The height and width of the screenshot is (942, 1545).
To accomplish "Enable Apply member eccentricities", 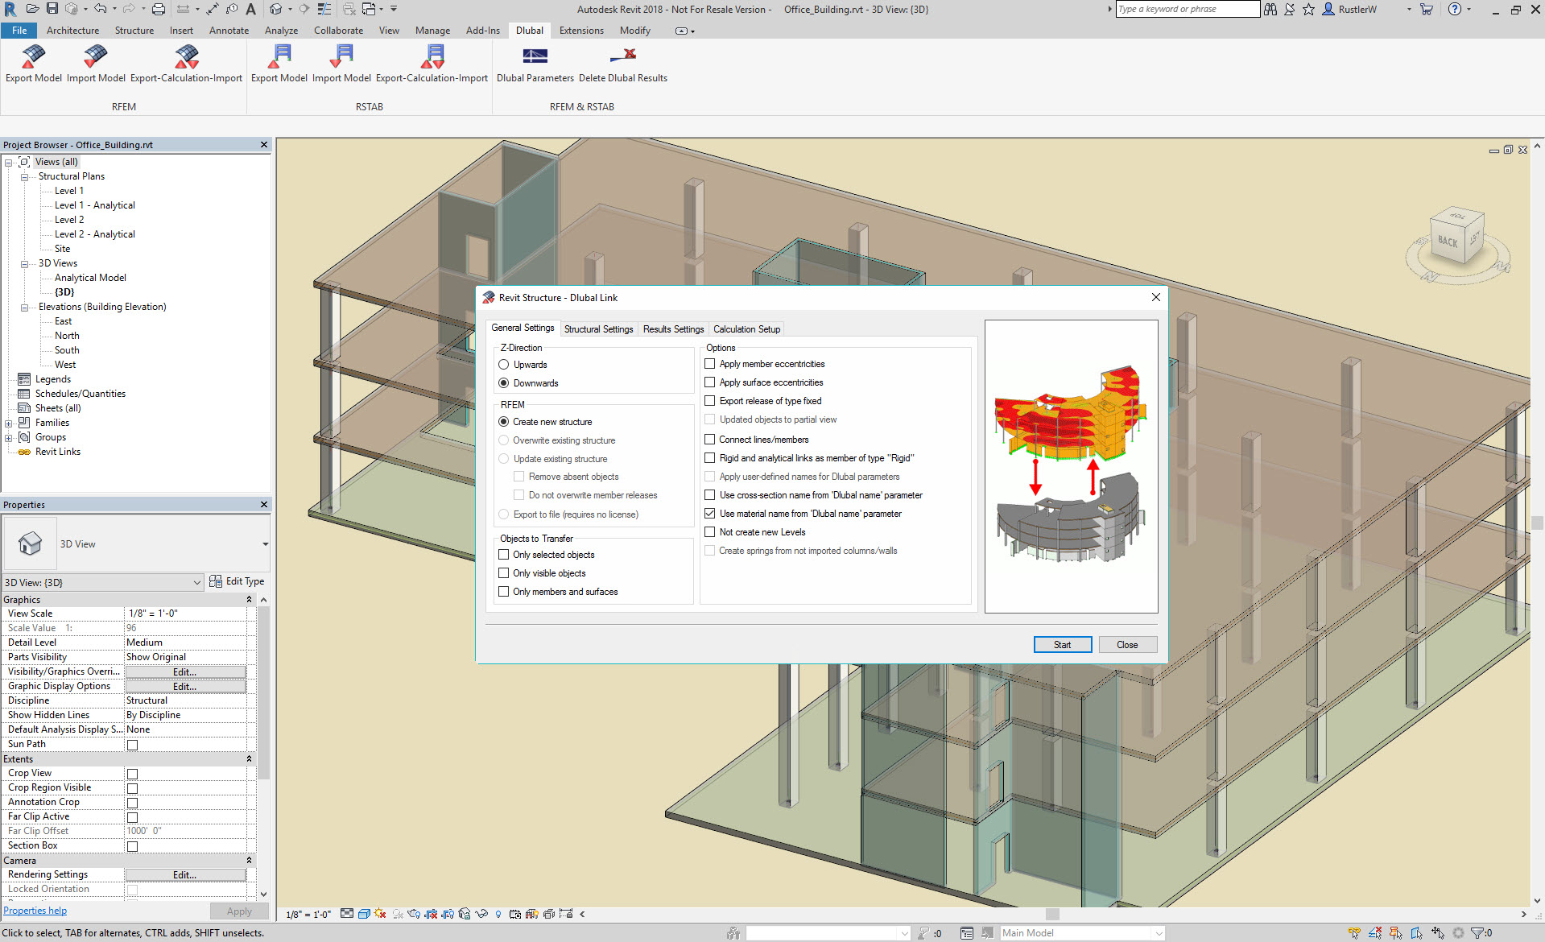I will pos(709,363).
